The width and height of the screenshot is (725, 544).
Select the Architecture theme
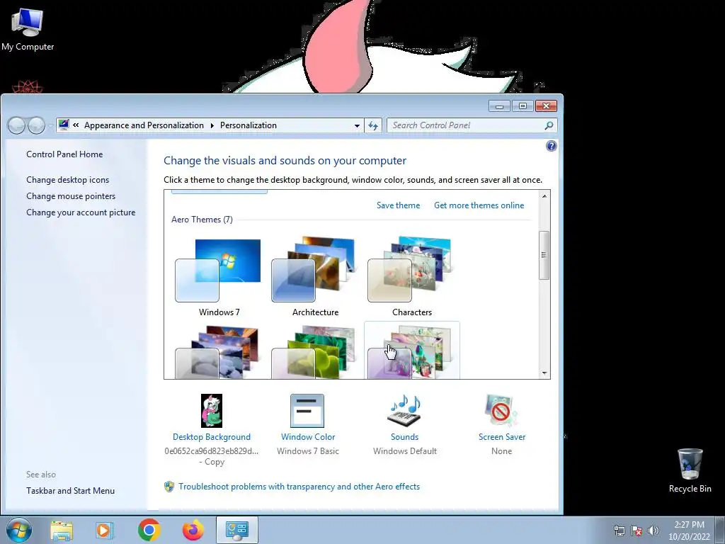tap(315, 277)
